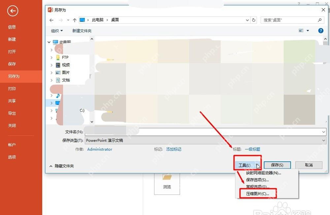Go up one folder level
This screenshot has height=215, width=330.
[75, 20]
